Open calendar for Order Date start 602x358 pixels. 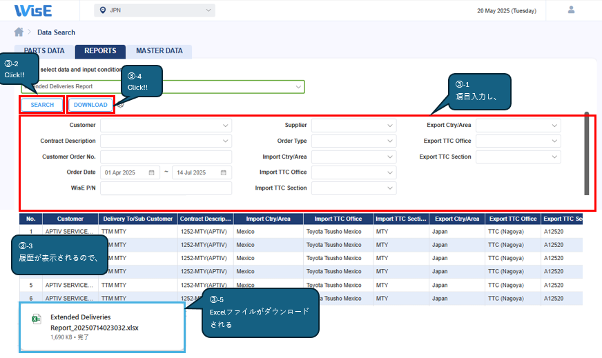click(151, 172)
